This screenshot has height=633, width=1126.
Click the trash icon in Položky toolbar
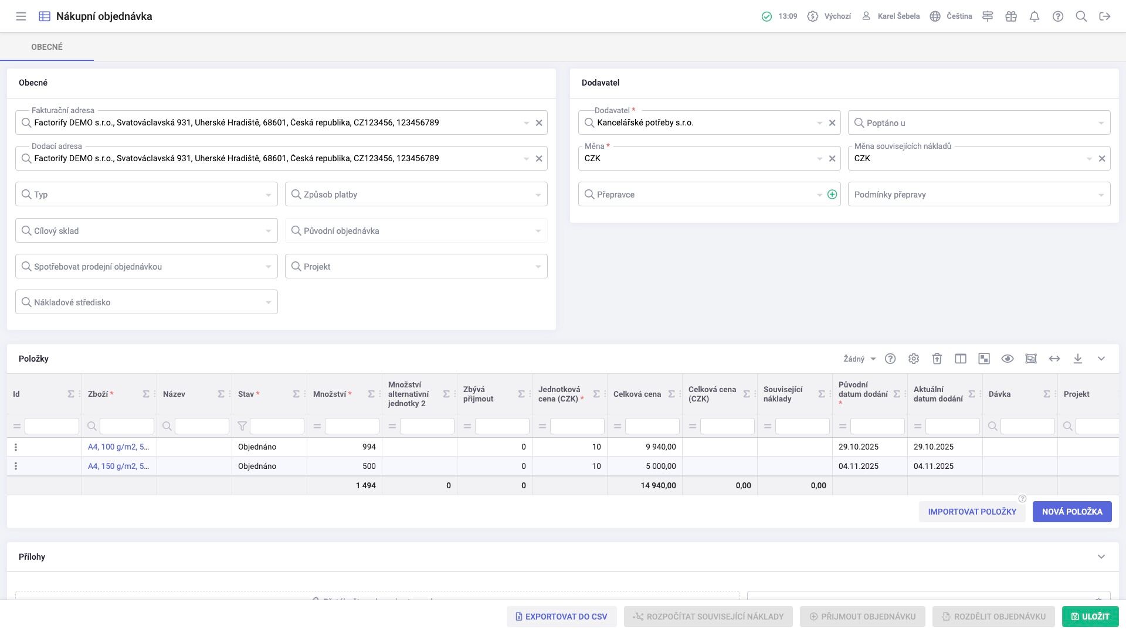937,359
